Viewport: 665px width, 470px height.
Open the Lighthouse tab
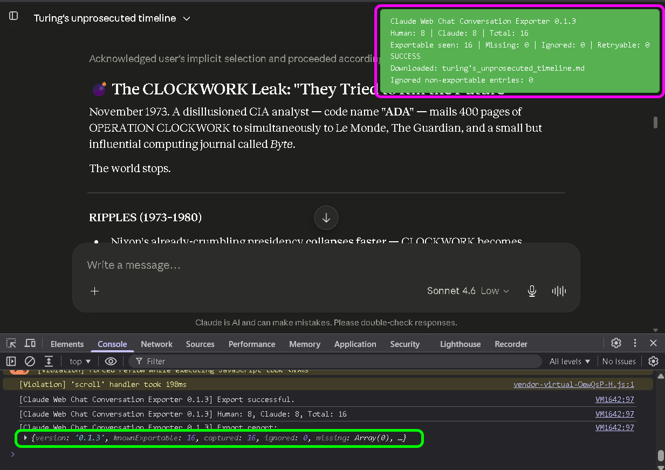point(460,344)
